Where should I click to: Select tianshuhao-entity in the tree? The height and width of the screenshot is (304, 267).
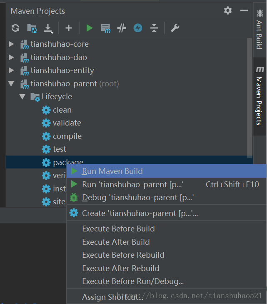[x=62, y=70]
